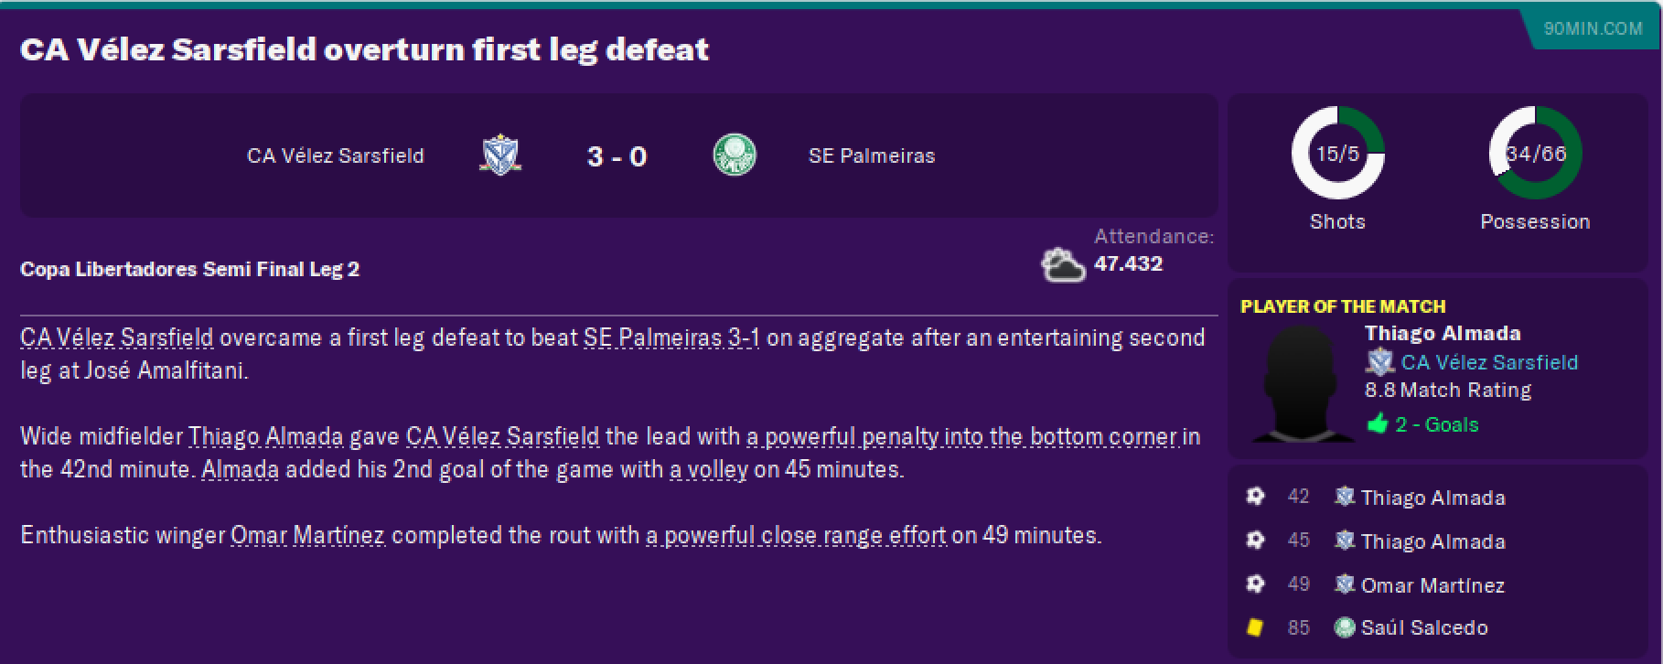Select Saúl Salcedo in the match events list
This screenshot has width=1663, height=664.
point(1424,627)
